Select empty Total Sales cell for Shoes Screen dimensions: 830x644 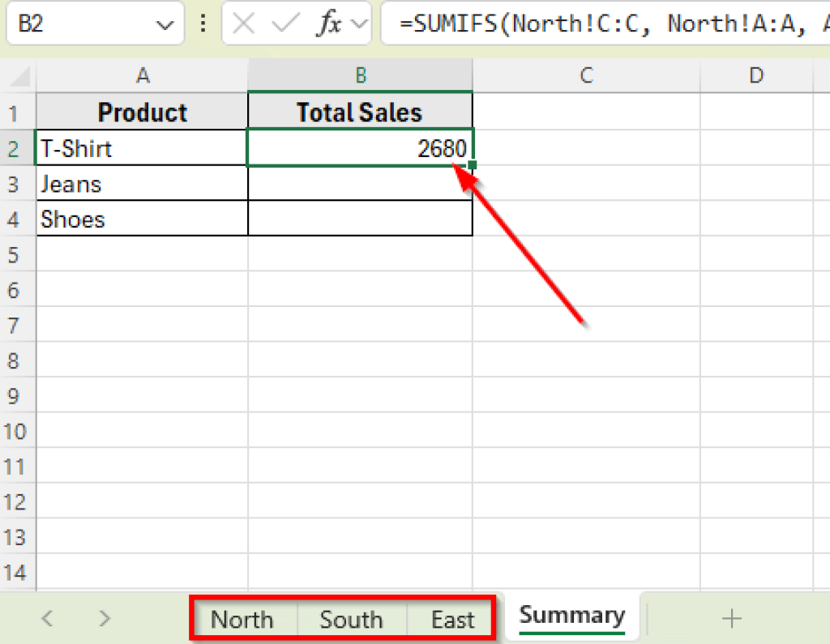[x=360, y=219]
